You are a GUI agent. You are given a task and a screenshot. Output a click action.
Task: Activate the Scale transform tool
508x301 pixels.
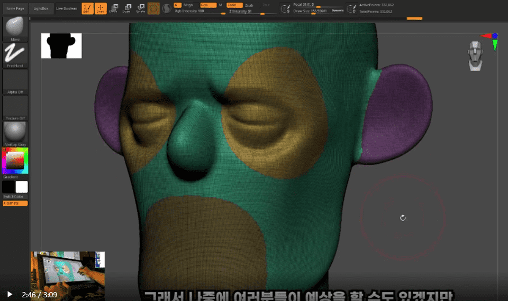click(126, 8)
